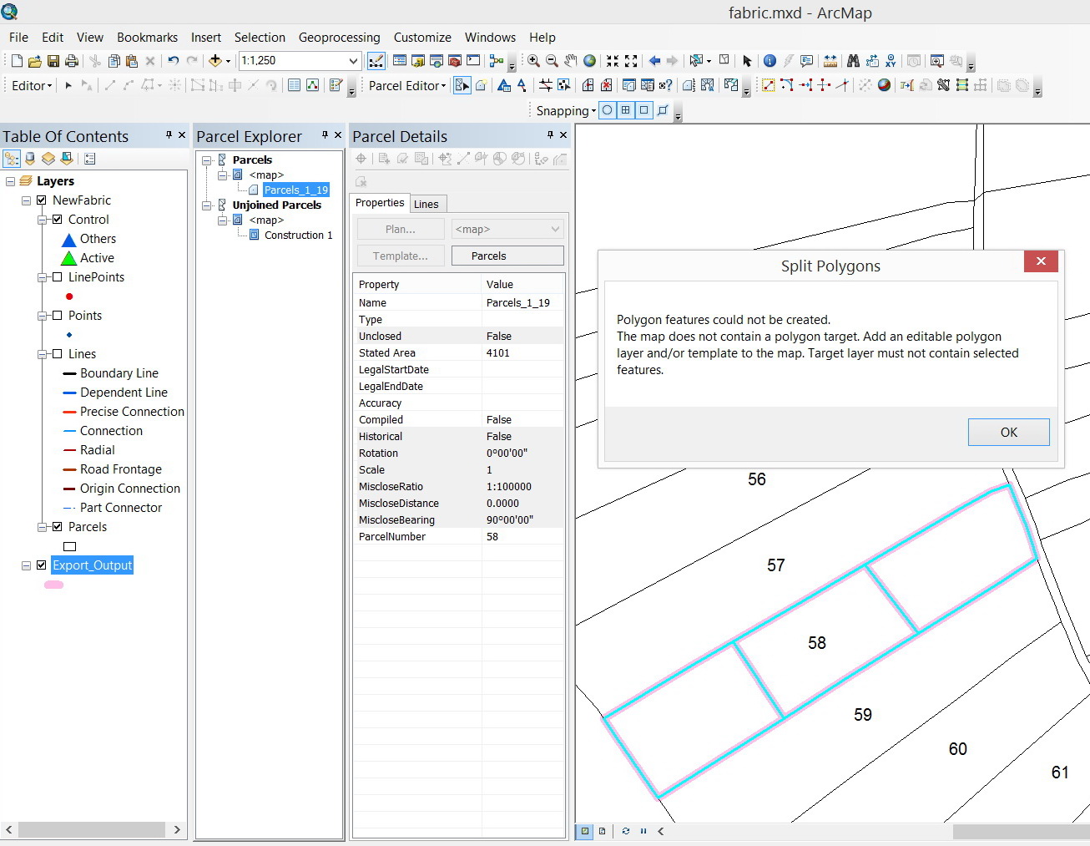Screen dimensions: 1090x846
Task: Collapse the Layers data frame
Action: pyautogui.click(x=10, y=181)
